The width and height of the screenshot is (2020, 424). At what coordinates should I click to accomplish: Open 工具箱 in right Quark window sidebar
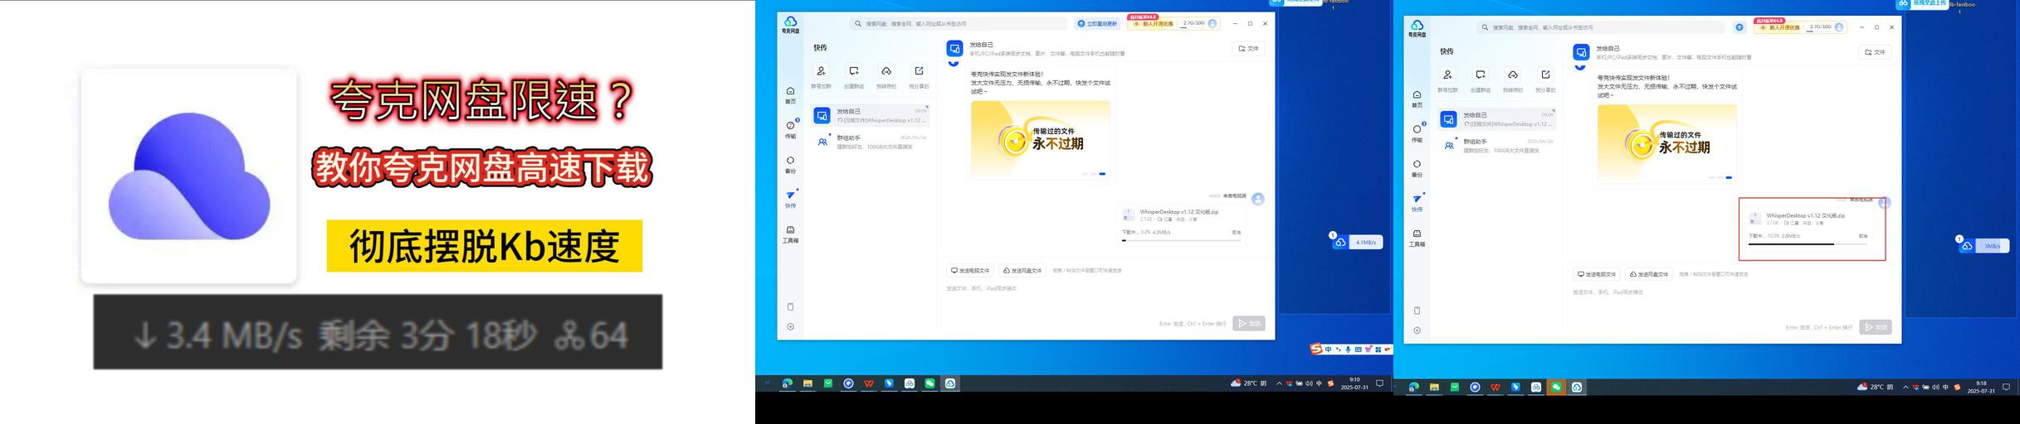coord(1417,238)
